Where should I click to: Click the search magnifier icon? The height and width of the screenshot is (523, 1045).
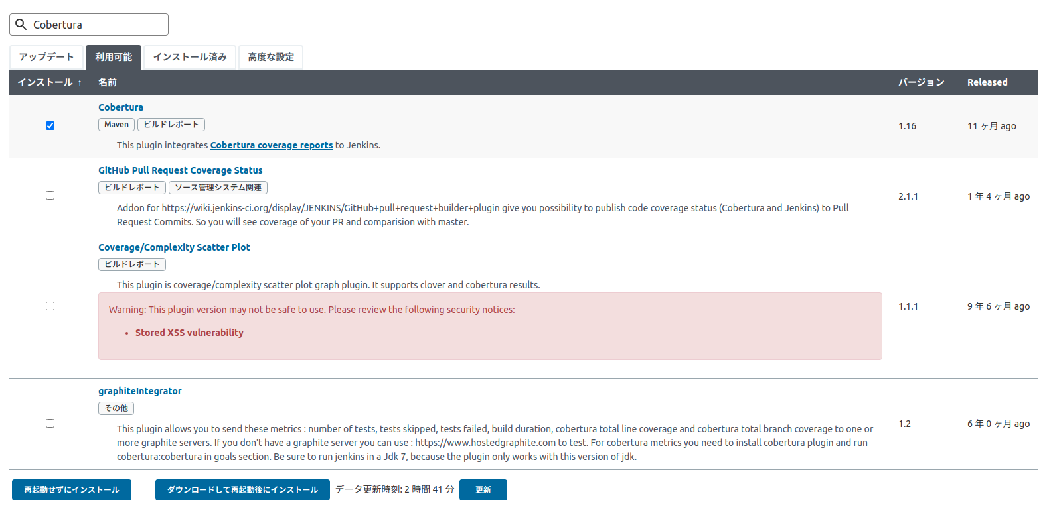click(x=21, y=25)
